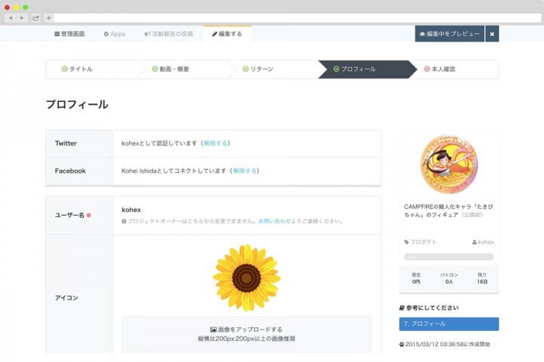Click the info icon beside プロジェクトオーナー note

click(x=124, y=222)
